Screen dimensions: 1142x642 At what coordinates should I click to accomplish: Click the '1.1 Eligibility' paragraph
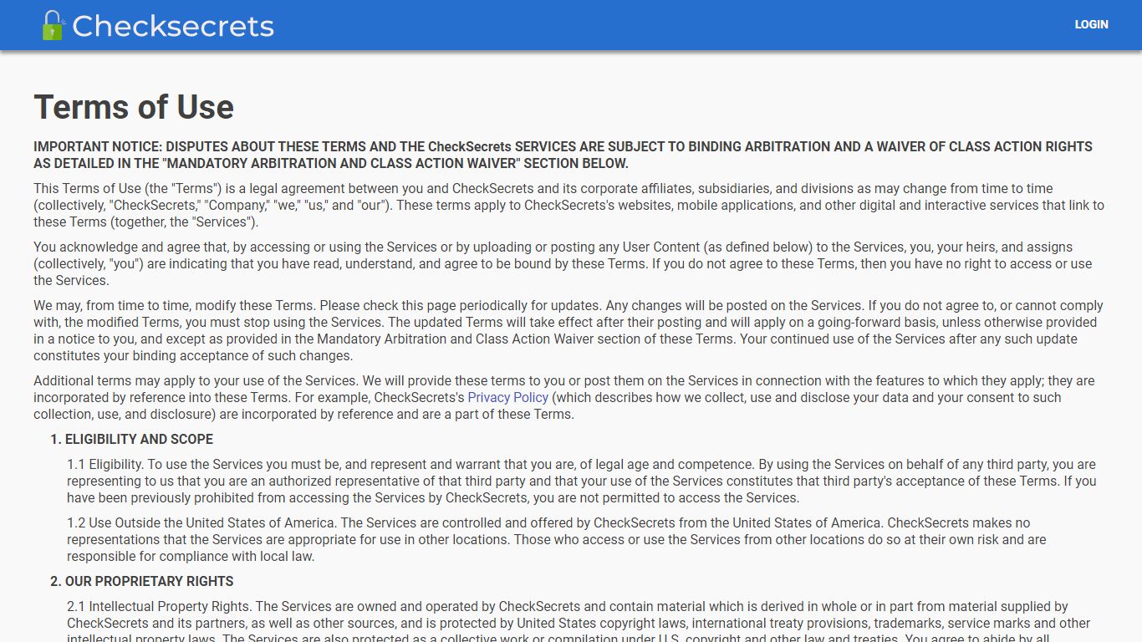click(582, 481)
